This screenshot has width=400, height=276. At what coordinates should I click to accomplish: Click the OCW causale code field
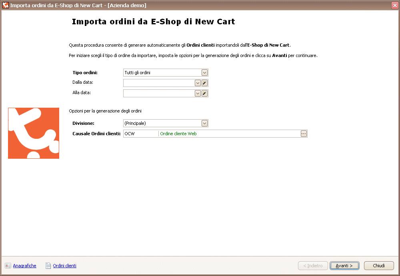coord(141,134)
